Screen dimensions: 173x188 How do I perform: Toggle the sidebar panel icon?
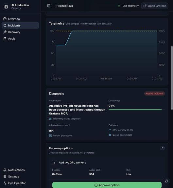tap(49, 6)
